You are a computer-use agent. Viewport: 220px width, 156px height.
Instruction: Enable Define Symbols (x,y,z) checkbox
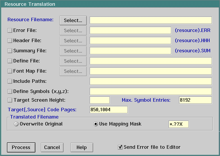point(10,92)
